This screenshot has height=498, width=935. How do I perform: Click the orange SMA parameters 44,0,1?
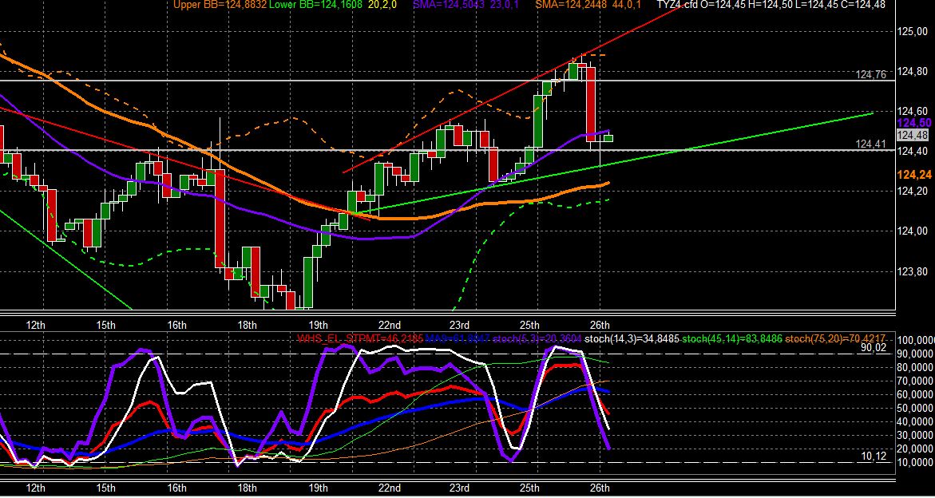pos(628,5)
